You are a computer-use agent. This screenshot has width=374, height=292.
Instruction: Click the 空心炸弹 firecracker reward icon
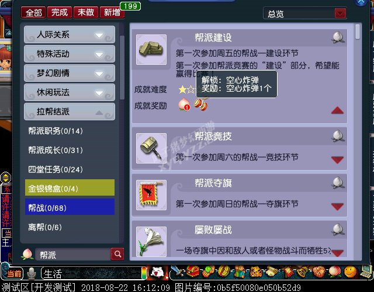201,105
